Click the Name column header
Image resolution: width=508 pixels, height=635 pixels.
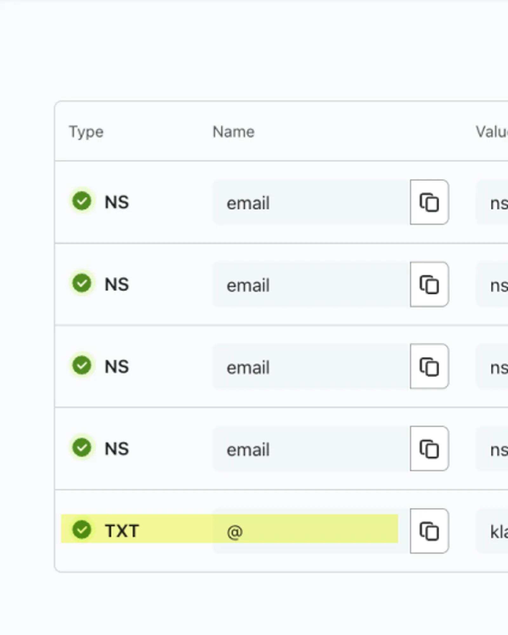[x=234, y=132]
